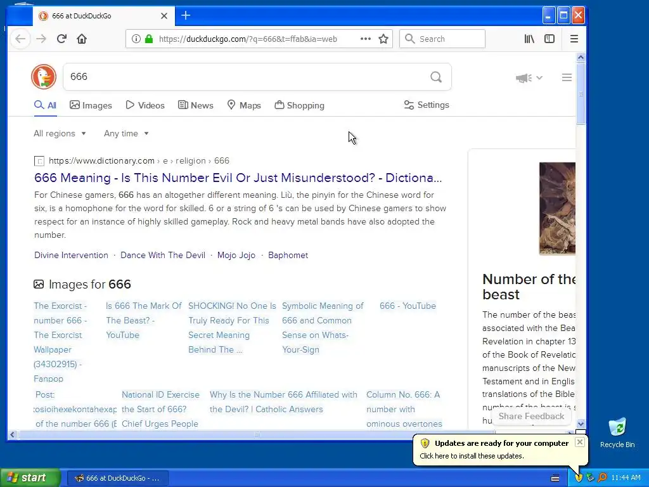Click the vertical scrollbar down arrow
The image size is (649, 487).
[581, 424]
